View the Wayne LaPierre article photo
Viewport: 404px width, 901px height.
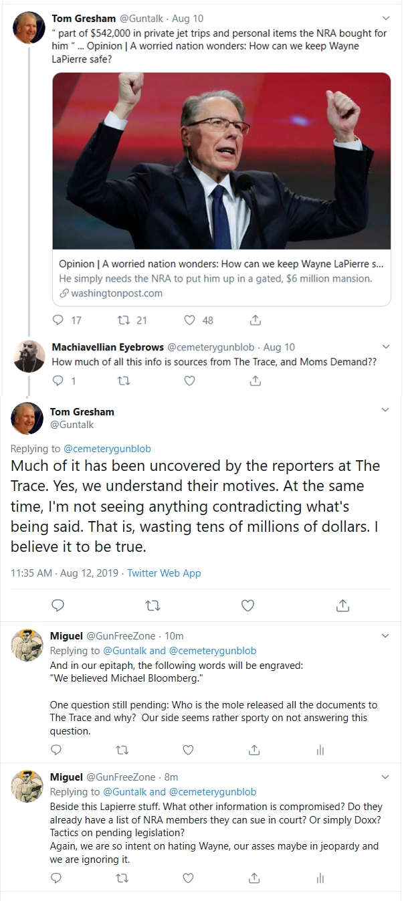221,161
